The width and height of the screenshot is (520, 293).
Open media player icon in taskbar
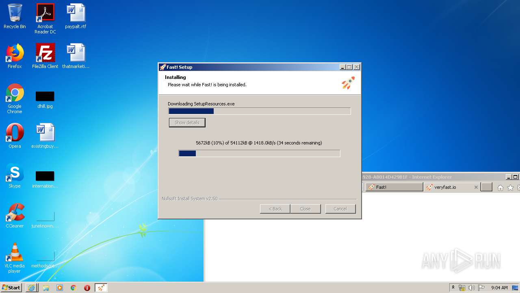tap(60, 288)
